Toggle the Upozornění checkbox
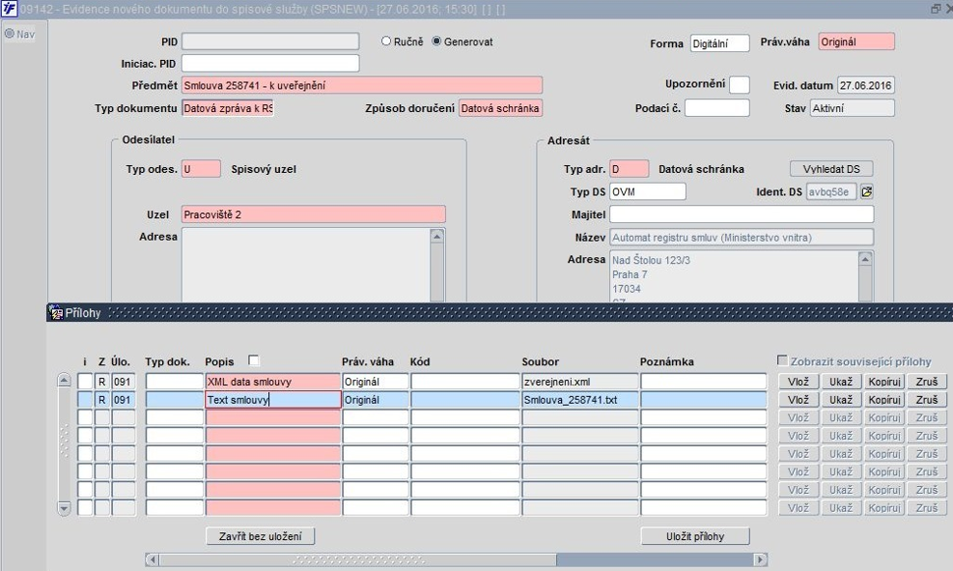This screenshot has width=953, height=571. (739, 85)
